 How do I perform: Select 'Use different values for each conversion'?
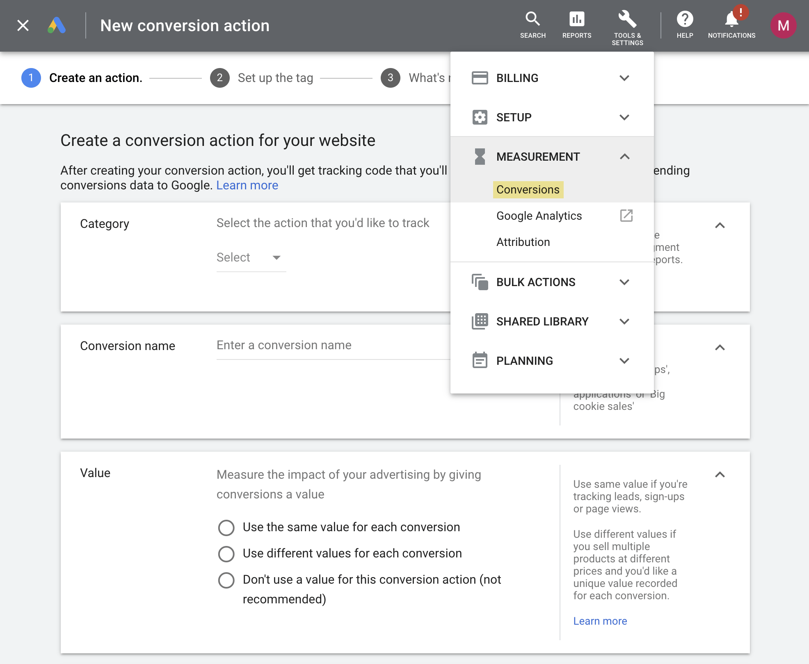pos(226,554)
